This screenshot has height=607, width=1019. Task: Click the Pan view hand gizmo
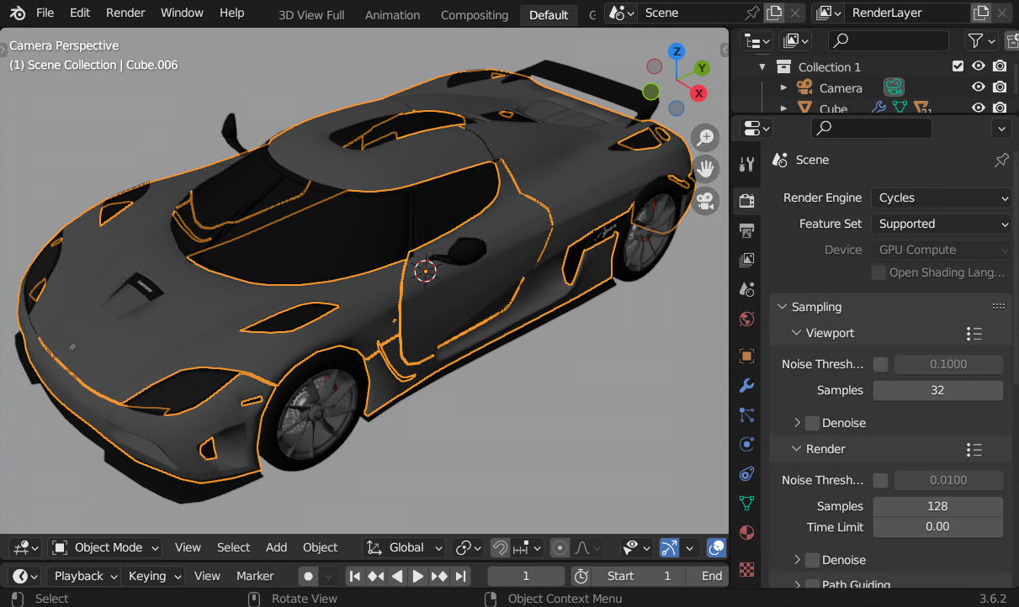pos(705,169)
